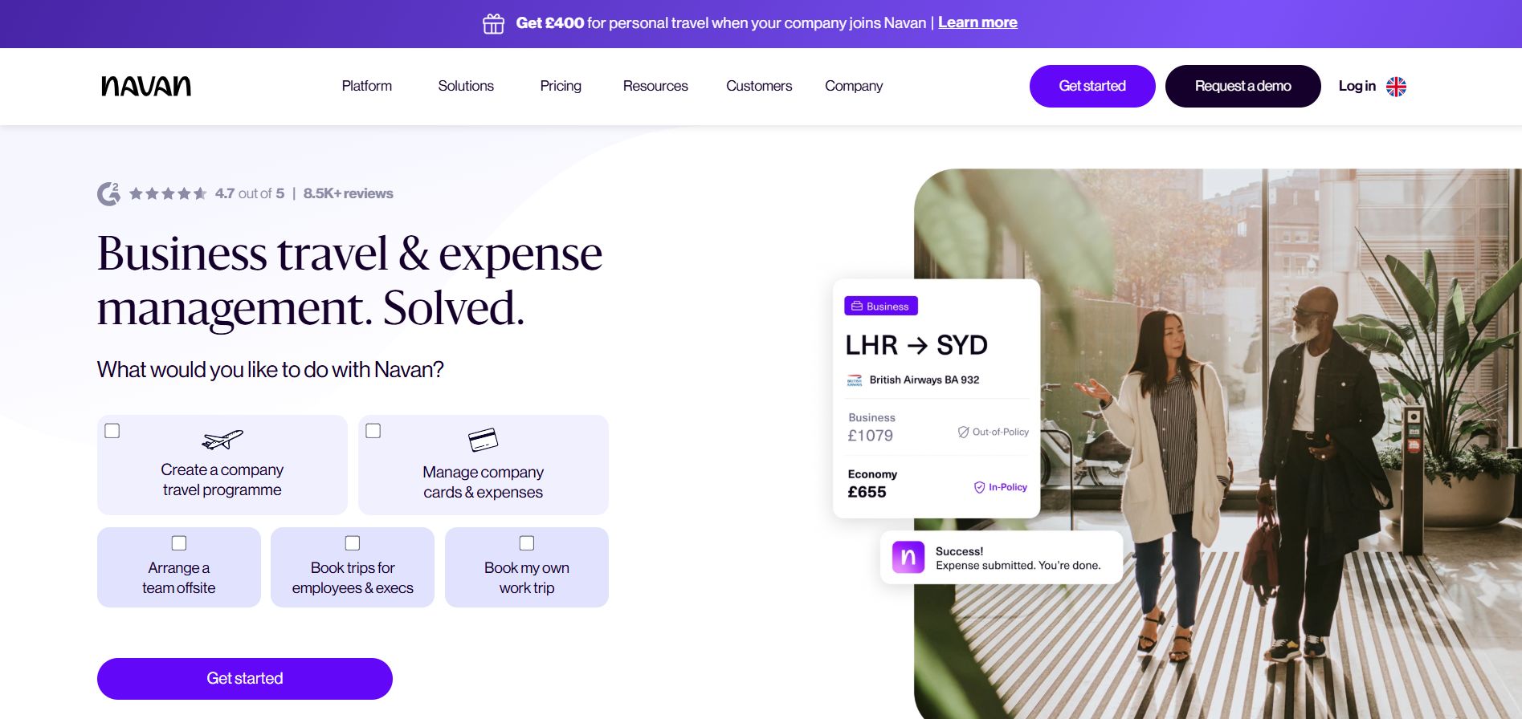Expand the Resources navigation menu
The height and width of the screenshot is (719, 1522).
[x=655, y=86]
